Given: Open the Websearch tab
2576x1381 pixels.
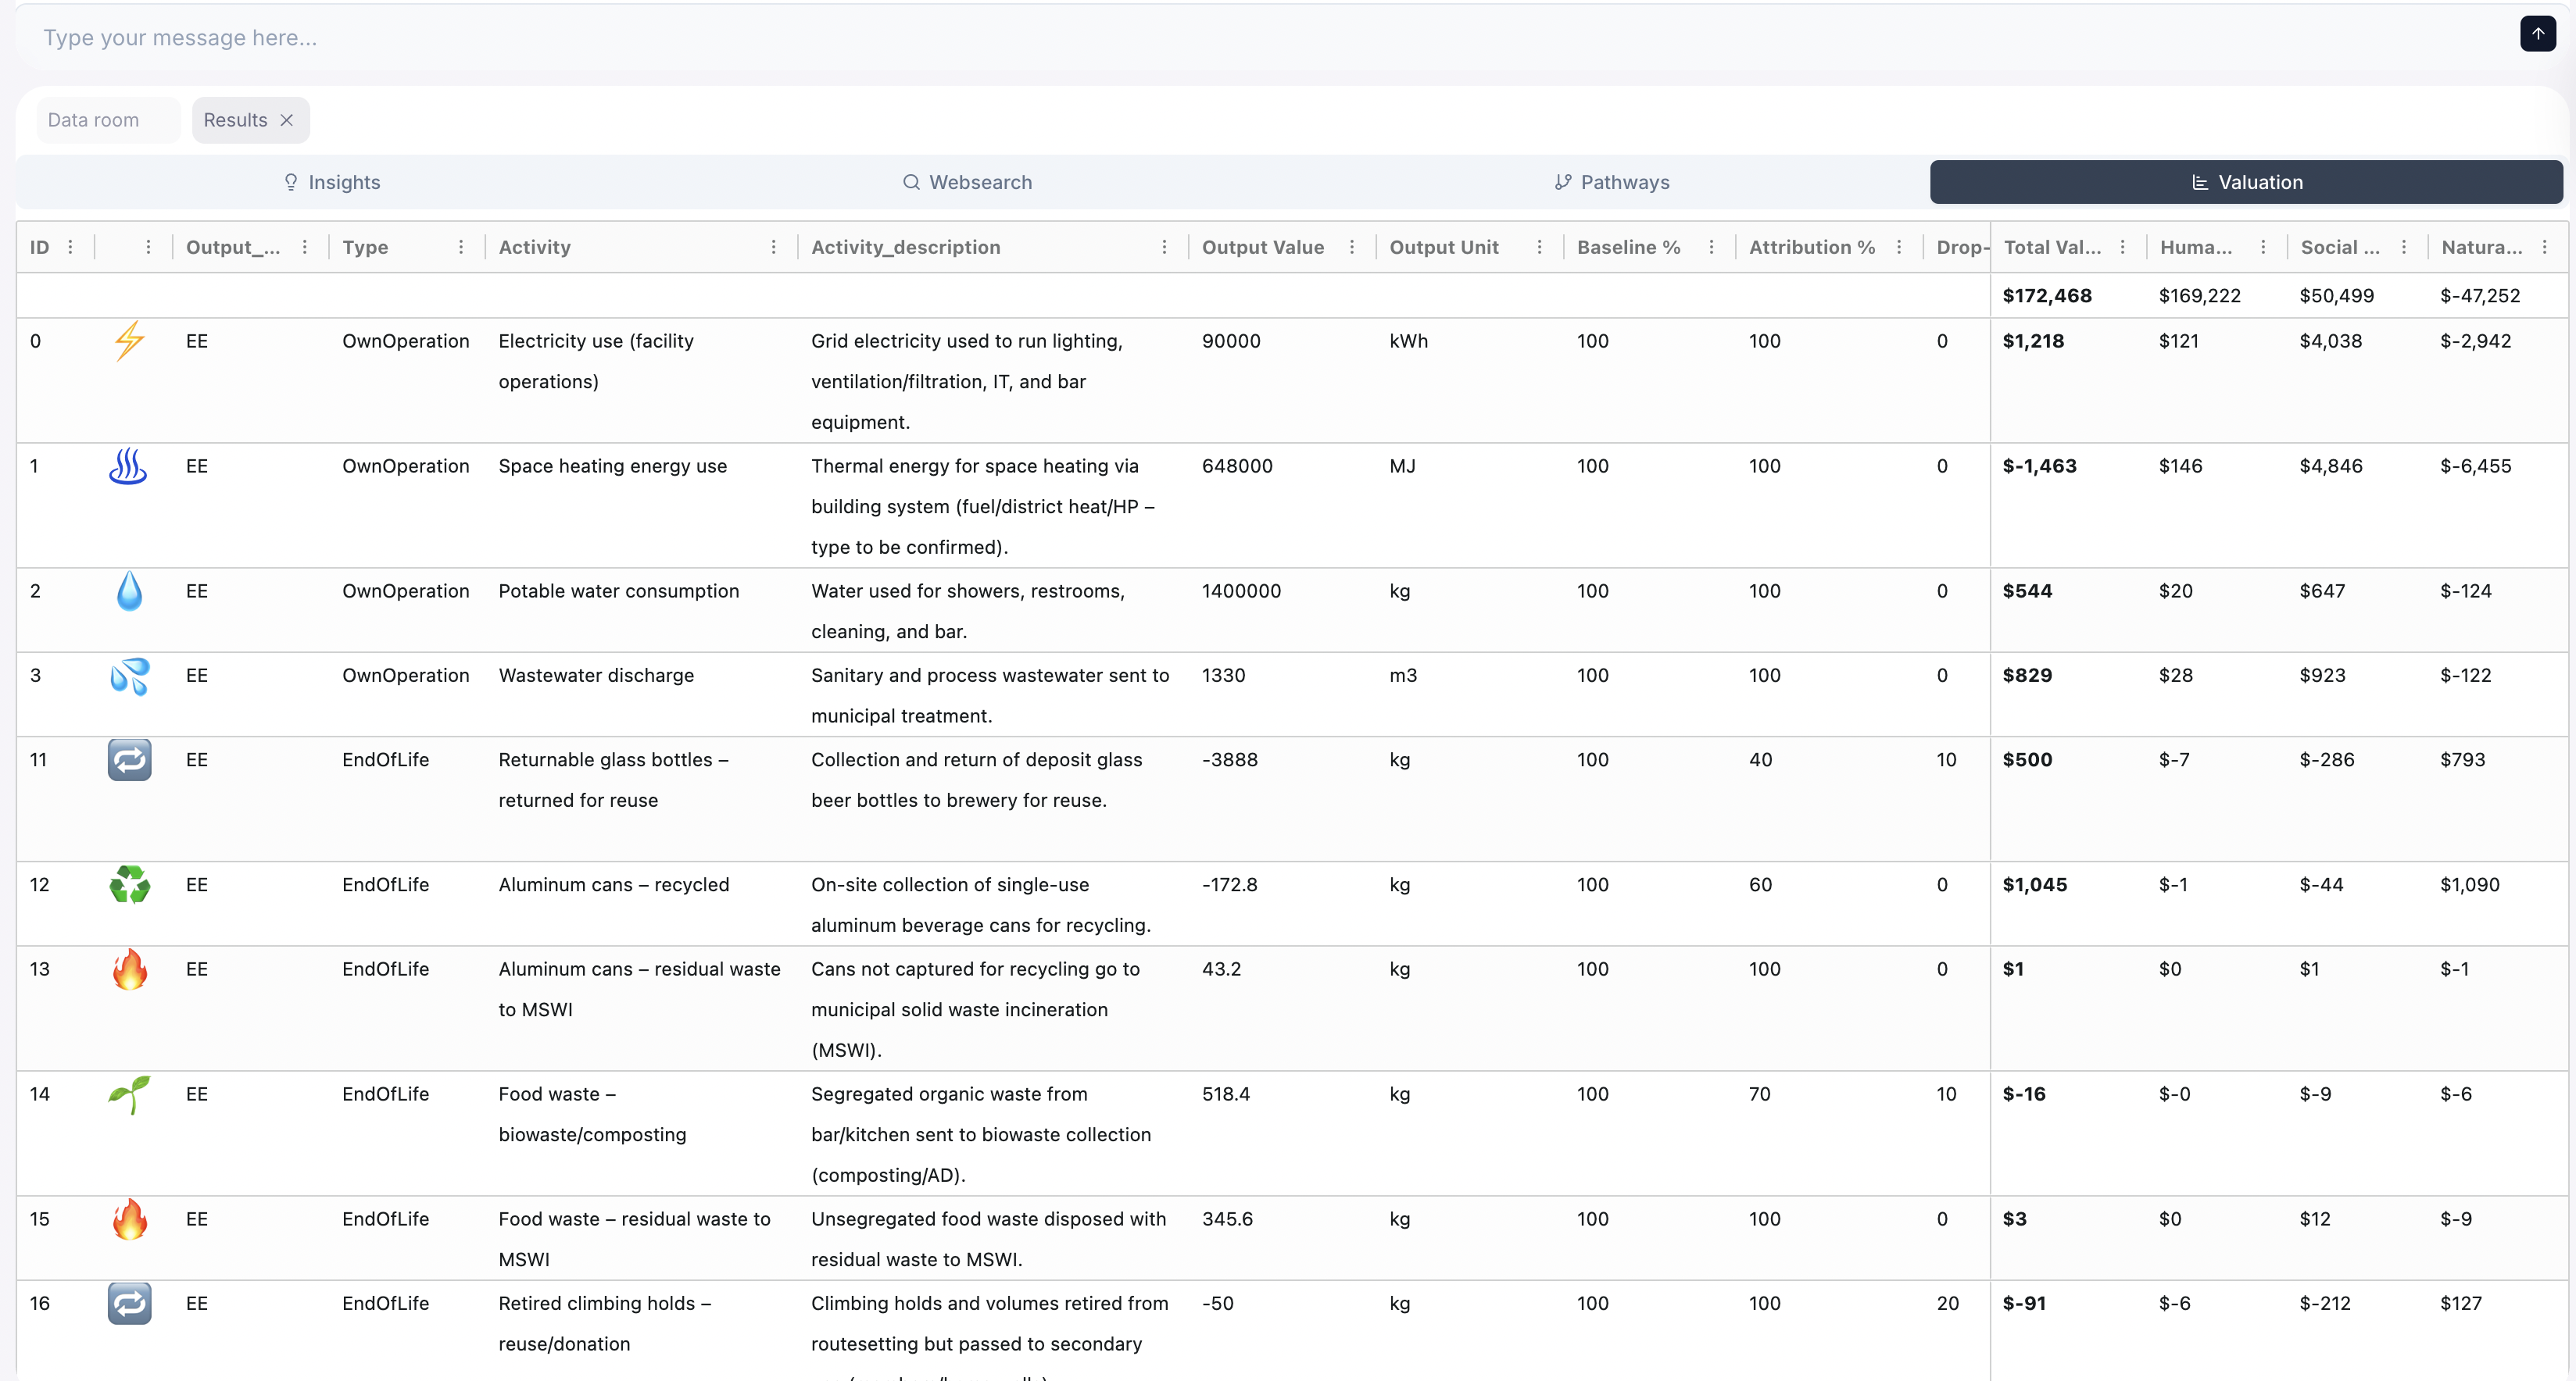Looking at the screenshot, I should (x=967, y=182).
